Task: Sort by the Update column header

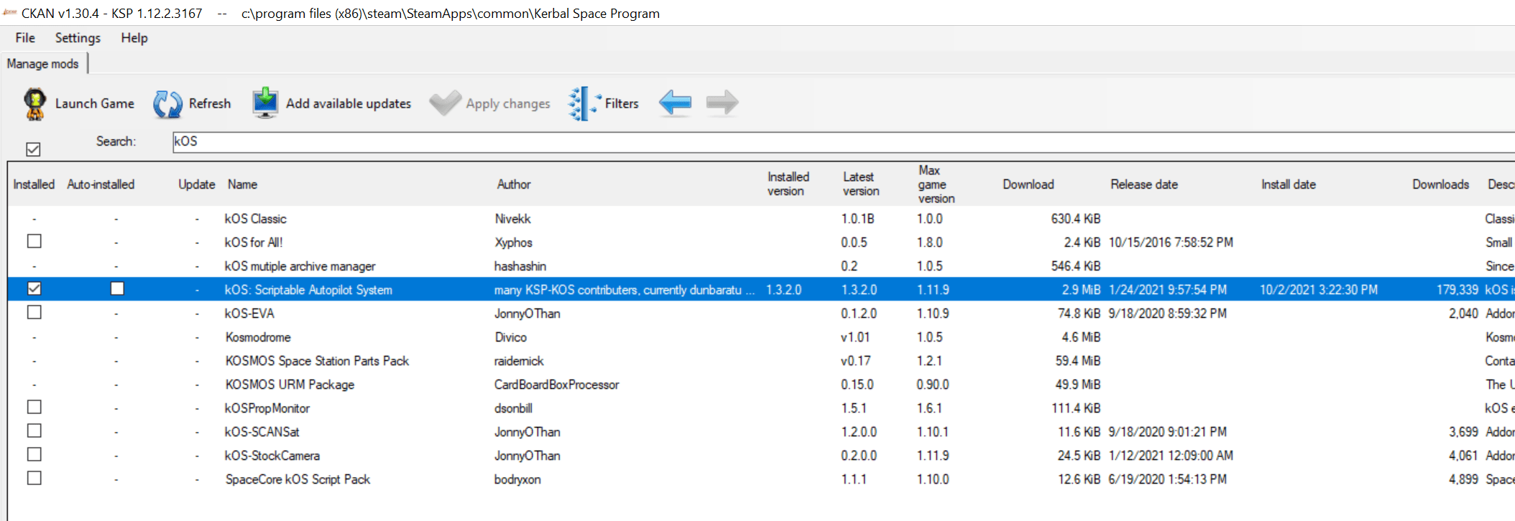Action: (x=197, y=184)
